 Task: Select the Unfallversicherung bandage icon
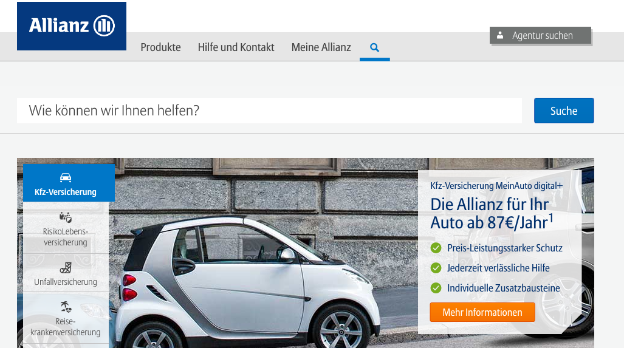[x=66, y=268]
